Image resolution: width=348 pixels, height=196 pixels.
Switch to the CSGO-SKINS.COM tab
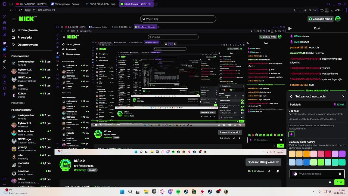[101, 4]
